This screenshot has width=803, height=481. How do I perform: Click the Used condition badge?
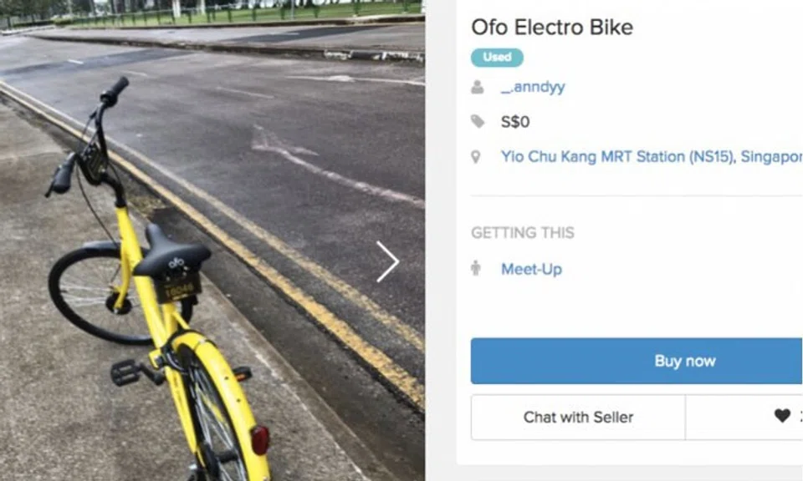(497, 57)
